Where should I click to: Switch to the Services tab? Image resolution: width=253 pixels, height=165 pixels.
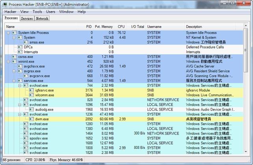click(27, 19)
